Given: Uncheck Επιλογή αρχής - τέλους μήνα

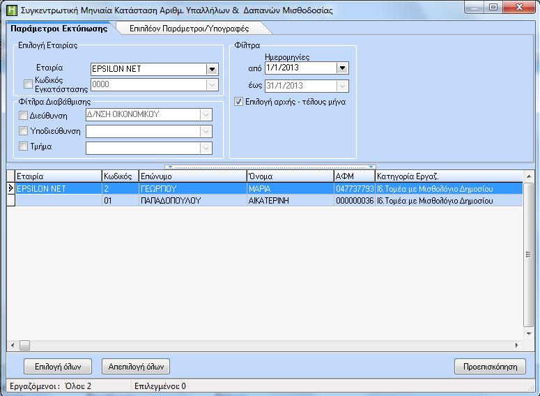Looking at the screenshot, I should pos(238,102).
